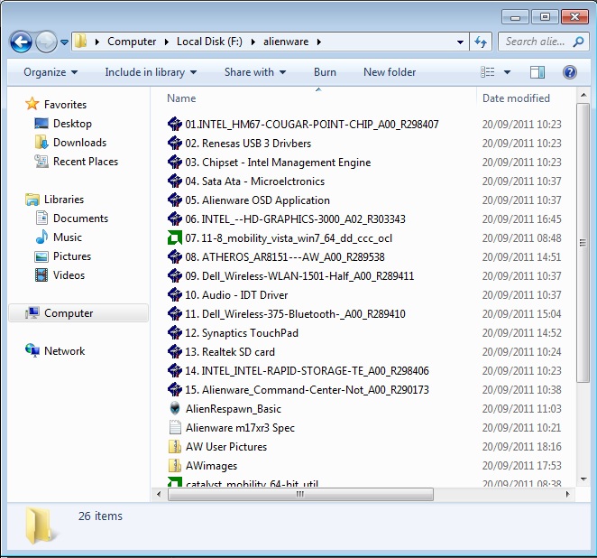The image size is (597, 558).
Task: Click icon of 03. Chipset - Intel Management Engine
Action: [x=175, y=162]
